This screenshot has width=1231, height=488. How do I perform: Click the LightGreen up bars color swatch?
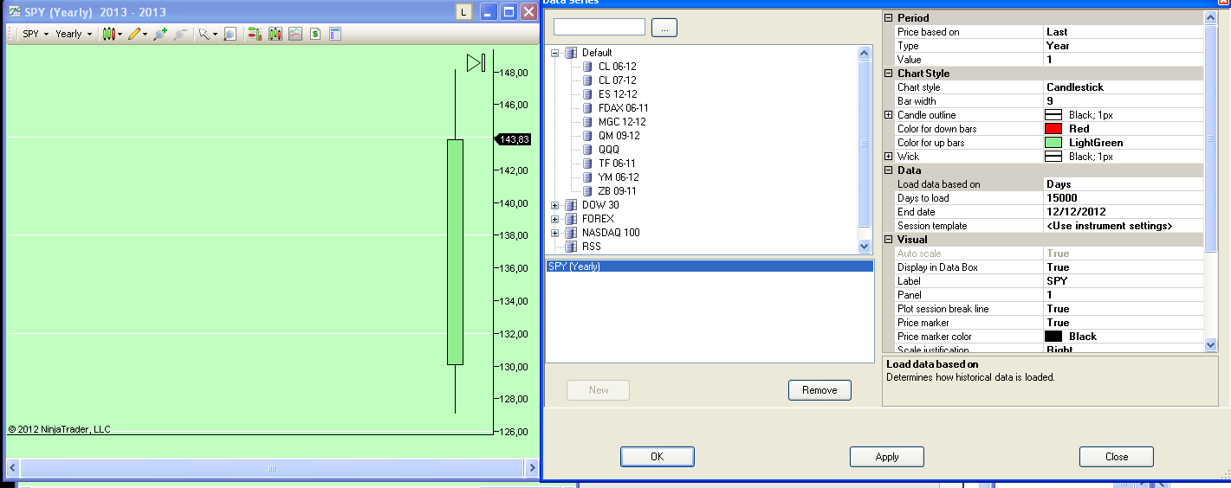coord(1053,143)
